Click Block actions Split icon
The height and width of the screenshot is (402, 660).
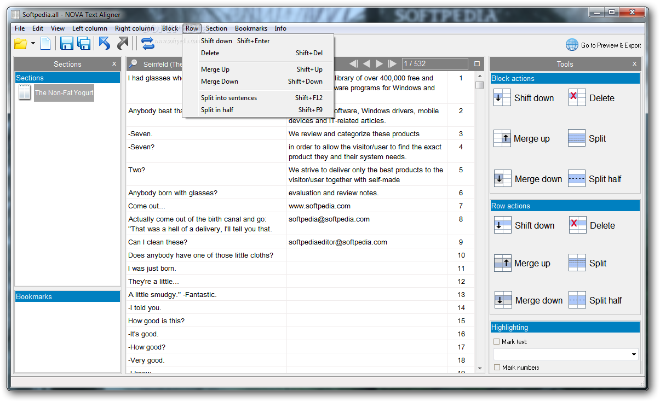(577, 138)
